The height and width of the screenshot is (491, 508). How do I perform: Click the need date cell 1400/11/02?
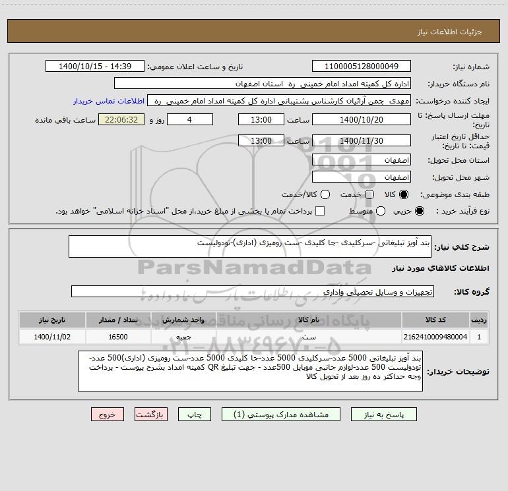pyautogui.click(x=52, y=337)
